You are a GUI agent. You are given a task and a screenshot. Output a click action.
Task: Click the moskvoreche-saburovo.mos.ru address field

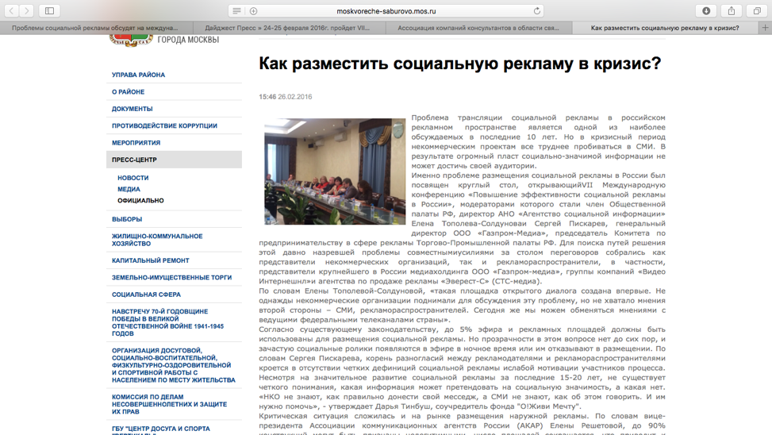(386, 11)
